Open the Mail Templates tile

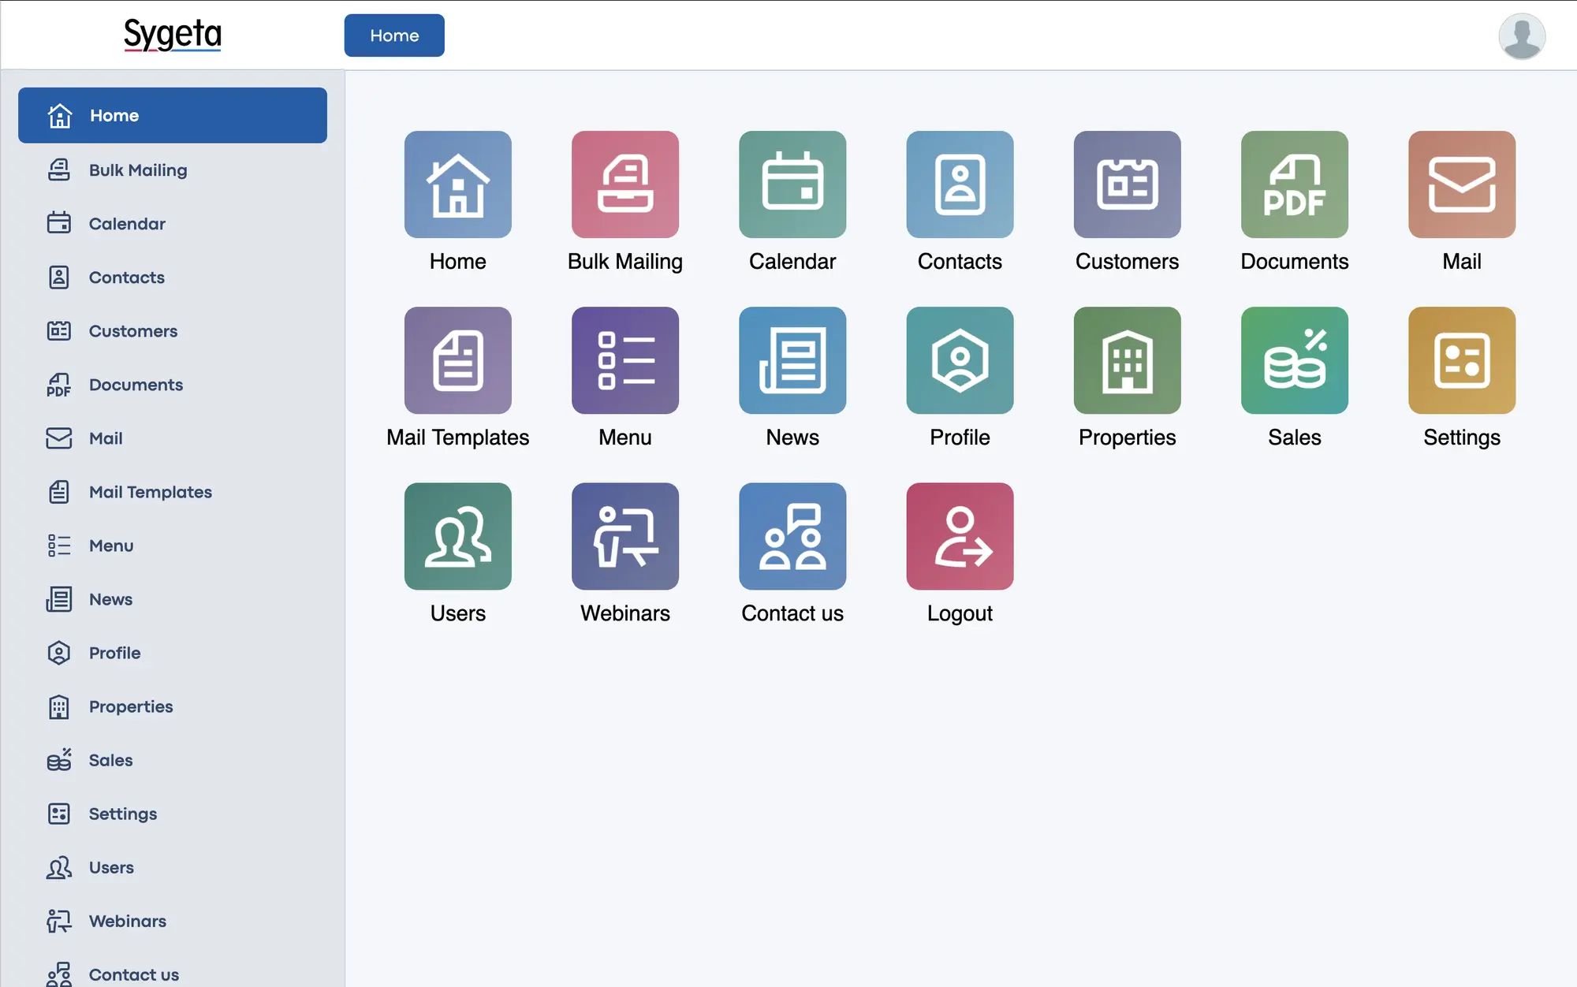coord(457,360)
